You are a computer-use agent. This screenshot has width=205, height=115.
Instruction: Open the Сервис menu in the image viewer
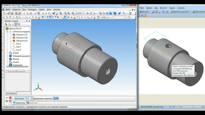coord(172,8)
